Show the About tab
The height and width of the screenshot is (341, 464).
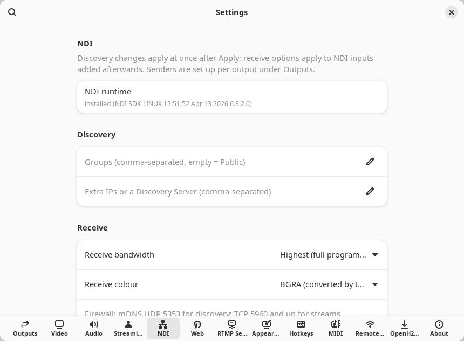coord(439,328)
